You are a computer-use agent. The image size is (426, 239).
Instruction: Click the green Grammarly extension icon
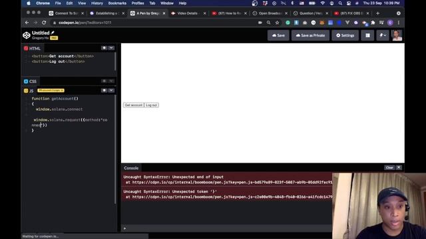tap(288, 23)
